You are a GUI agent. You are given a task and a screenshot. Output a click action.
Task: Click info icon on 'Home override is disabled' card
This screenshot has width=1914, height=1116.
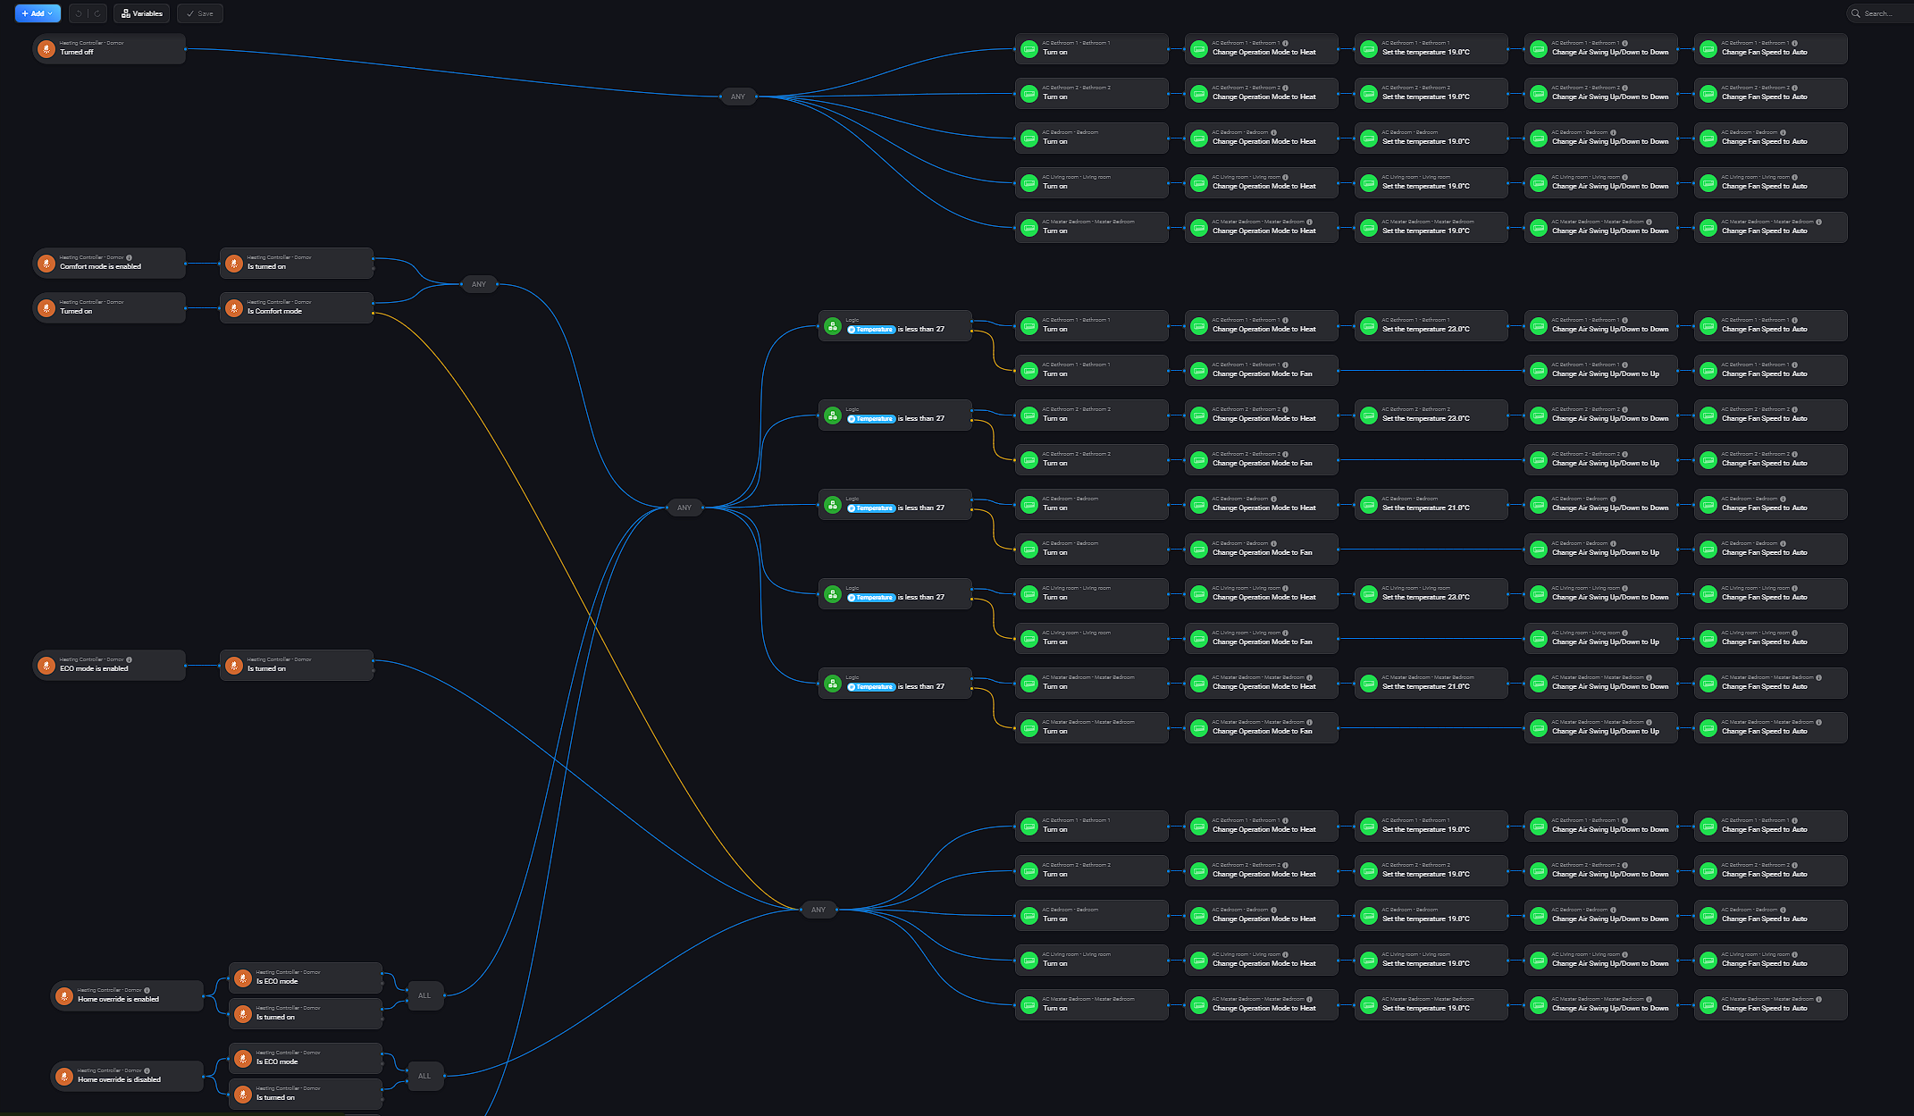(x=147, y=1070)
